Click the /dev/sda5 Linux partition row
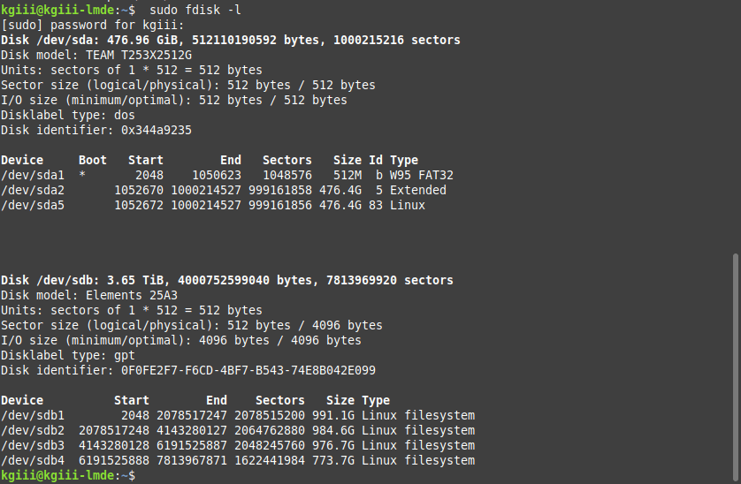The height and width of the screenshot is (484, 741). [212, 206]
